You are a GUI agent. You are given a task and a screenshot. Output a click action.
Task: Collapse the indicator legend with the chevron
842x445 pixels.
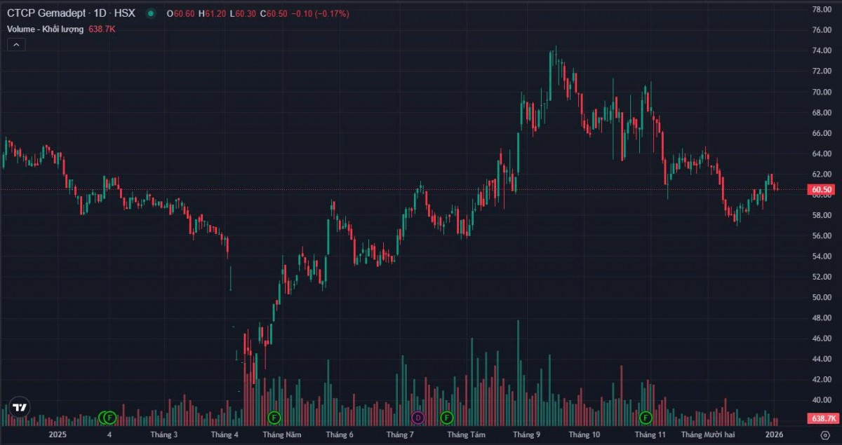point(16,44)
